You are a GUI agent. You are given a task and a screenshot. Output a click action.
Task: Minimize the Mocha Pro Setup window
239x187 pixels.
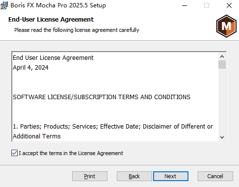[185, 5]
